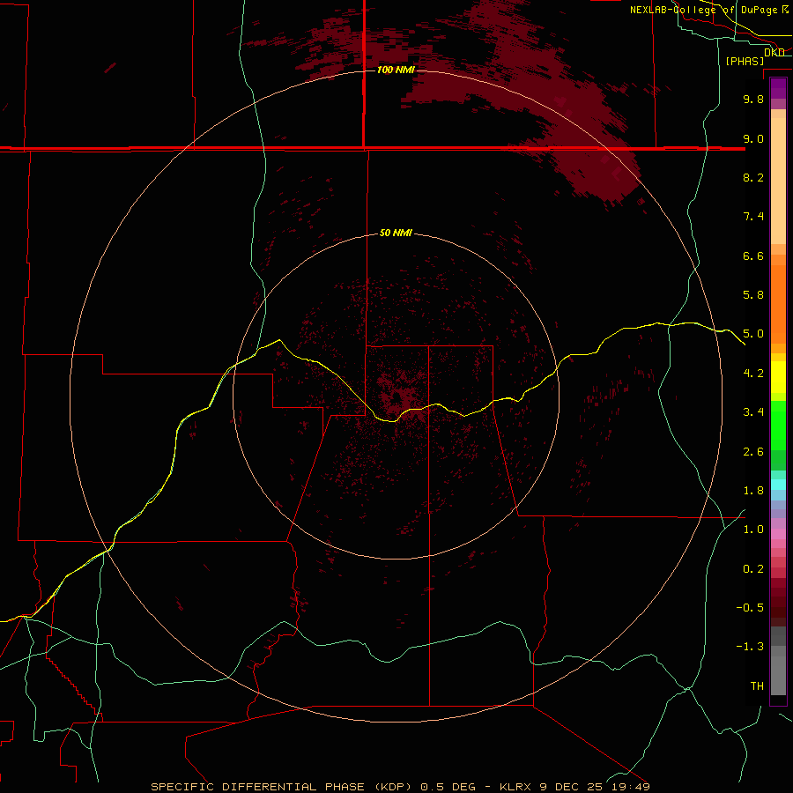The height and width of the screenshot is (793, 793).
Task: Click the bright green color bar segment
Action: 778,426
